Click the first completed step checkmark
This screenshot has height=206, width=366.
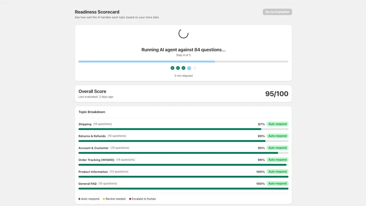pos(172,68)
